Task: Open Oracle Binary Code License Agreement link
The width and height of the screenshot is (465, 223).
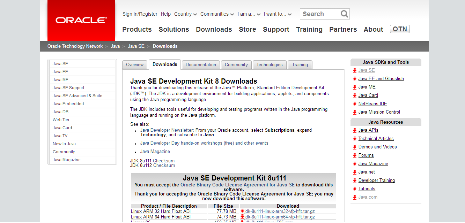Action: pos(237,185)
